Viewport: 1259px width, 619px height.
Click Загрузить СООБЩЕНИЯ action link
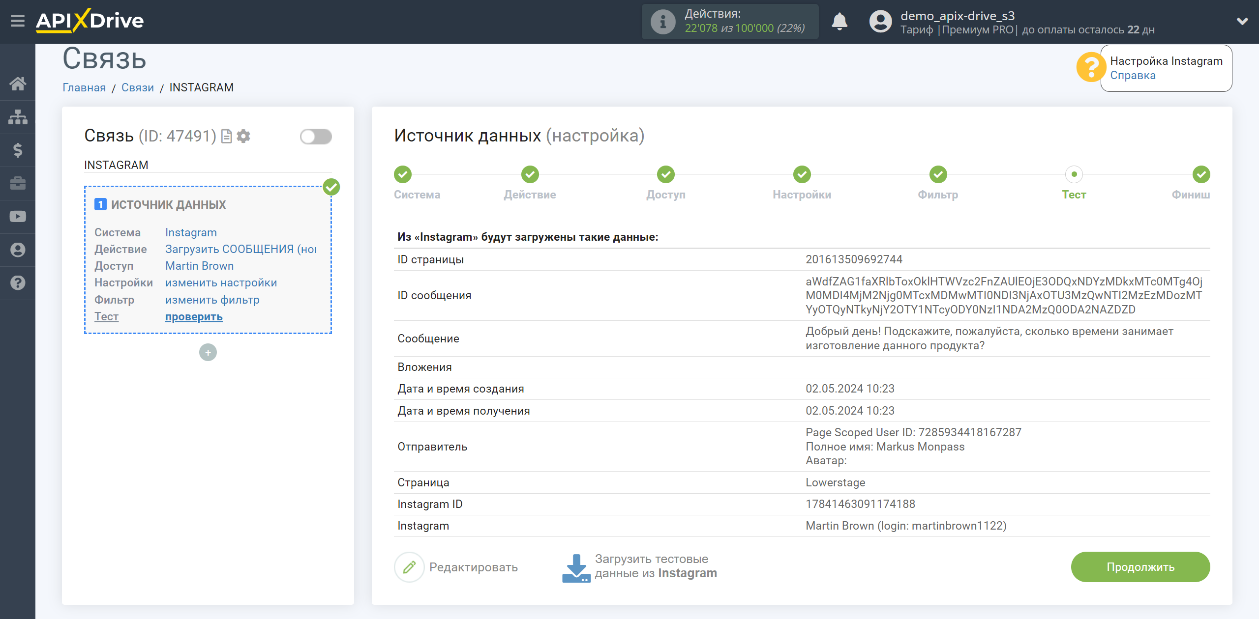click(x=240, y=249)
